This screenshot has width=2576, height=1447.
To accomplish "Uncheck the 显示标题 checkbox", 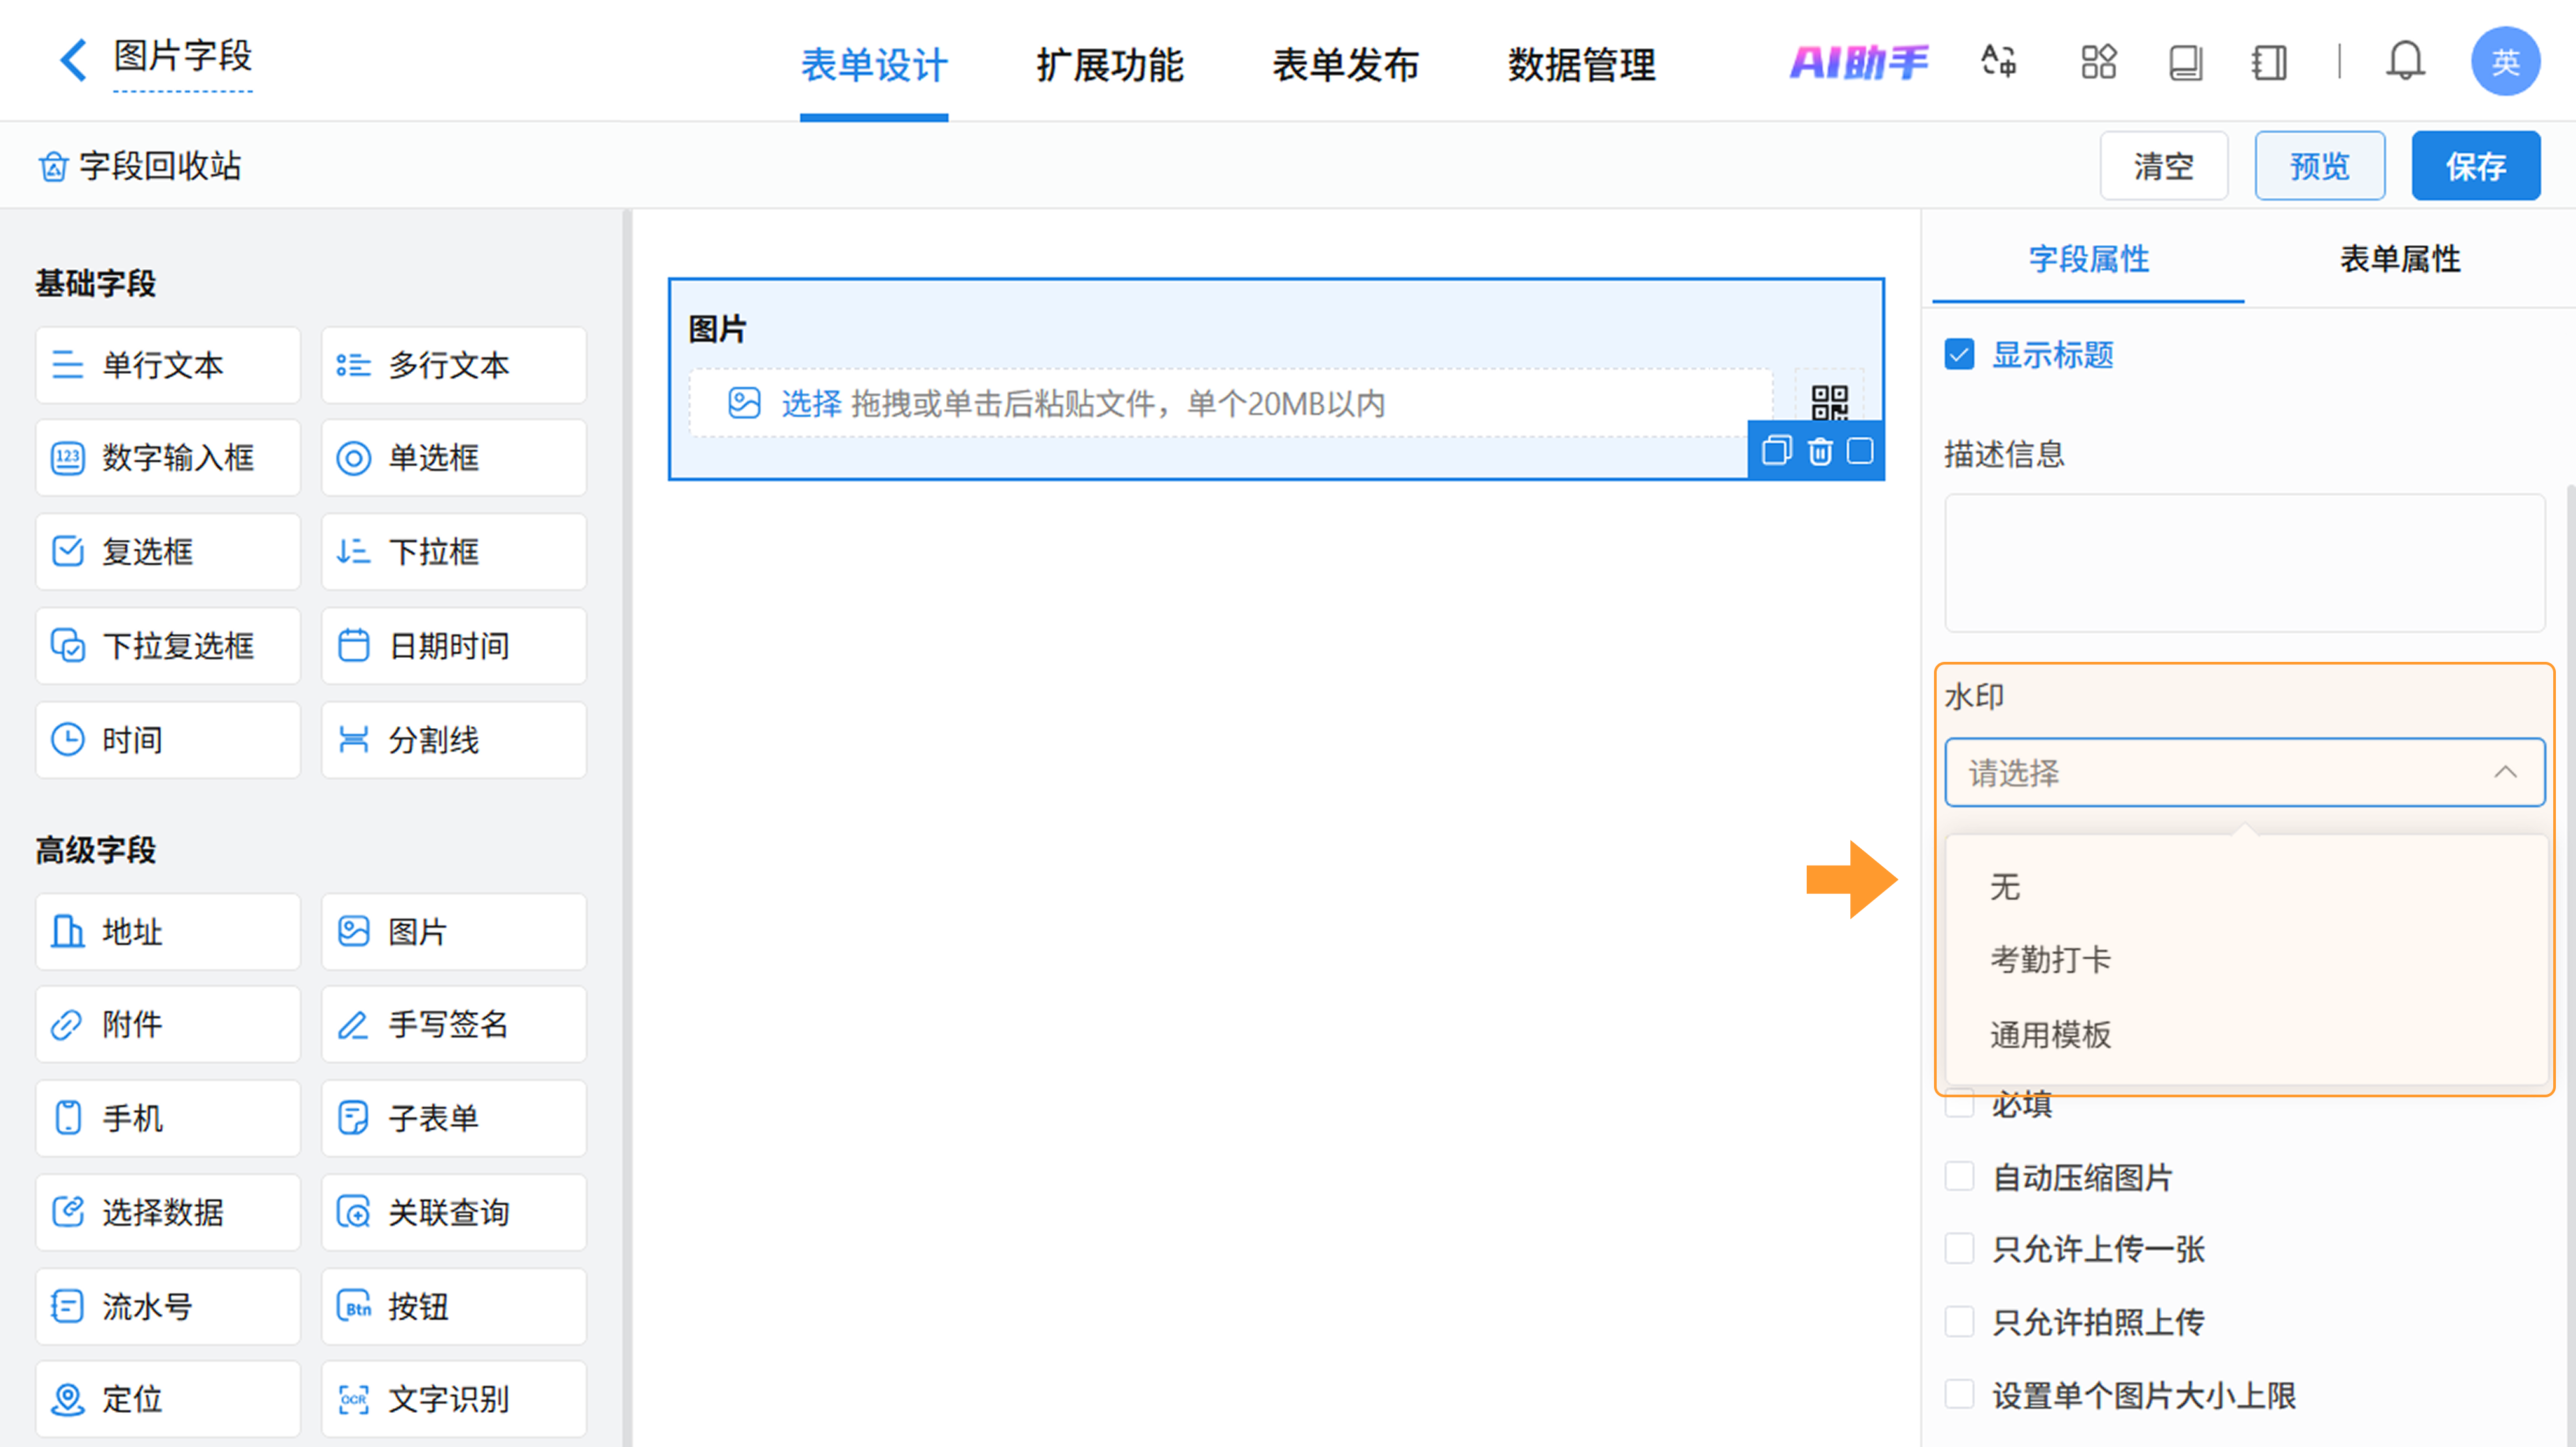I will tap(1959, 354).
